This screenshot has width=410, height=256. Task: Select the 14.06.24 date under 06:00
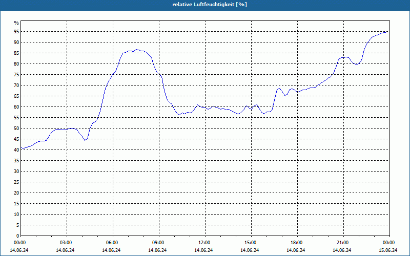[111, 250]
